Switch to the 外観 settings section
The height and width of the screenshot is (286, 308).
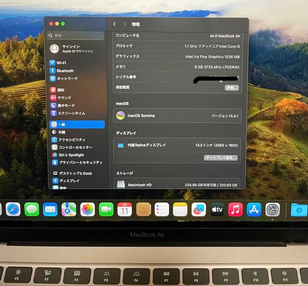[61, 132]
